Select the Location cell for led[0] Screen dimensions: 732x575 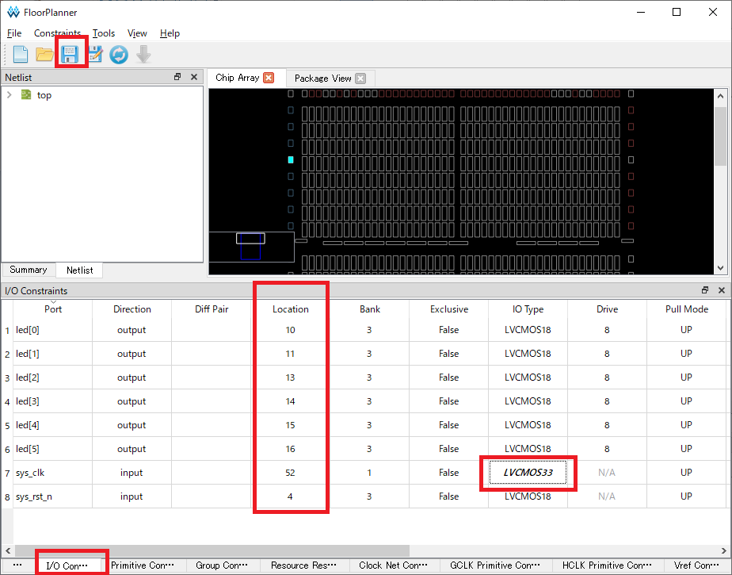coord(290,330)
